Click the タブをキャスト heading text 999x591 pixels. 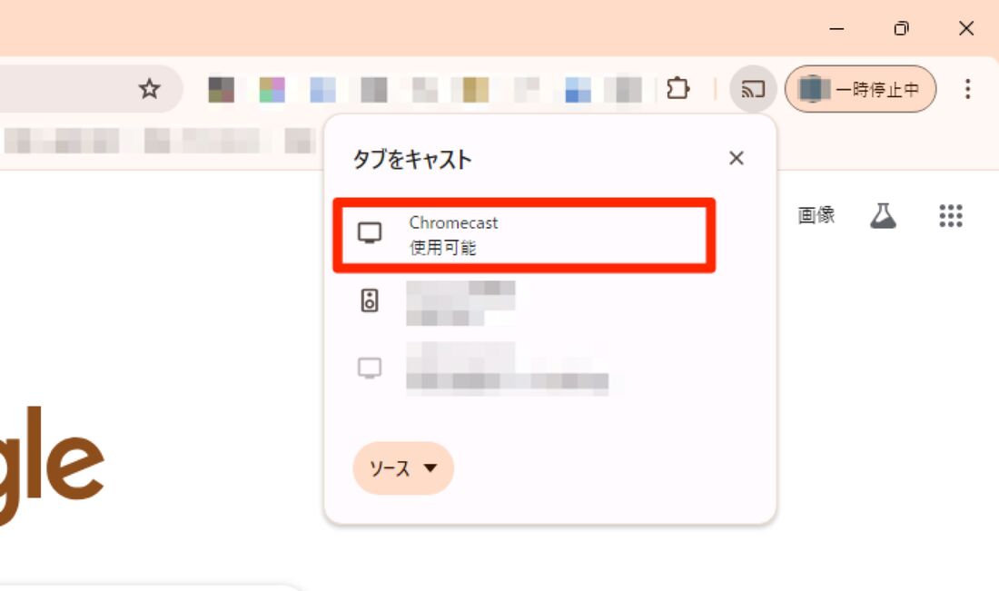(x=412, y=159)
